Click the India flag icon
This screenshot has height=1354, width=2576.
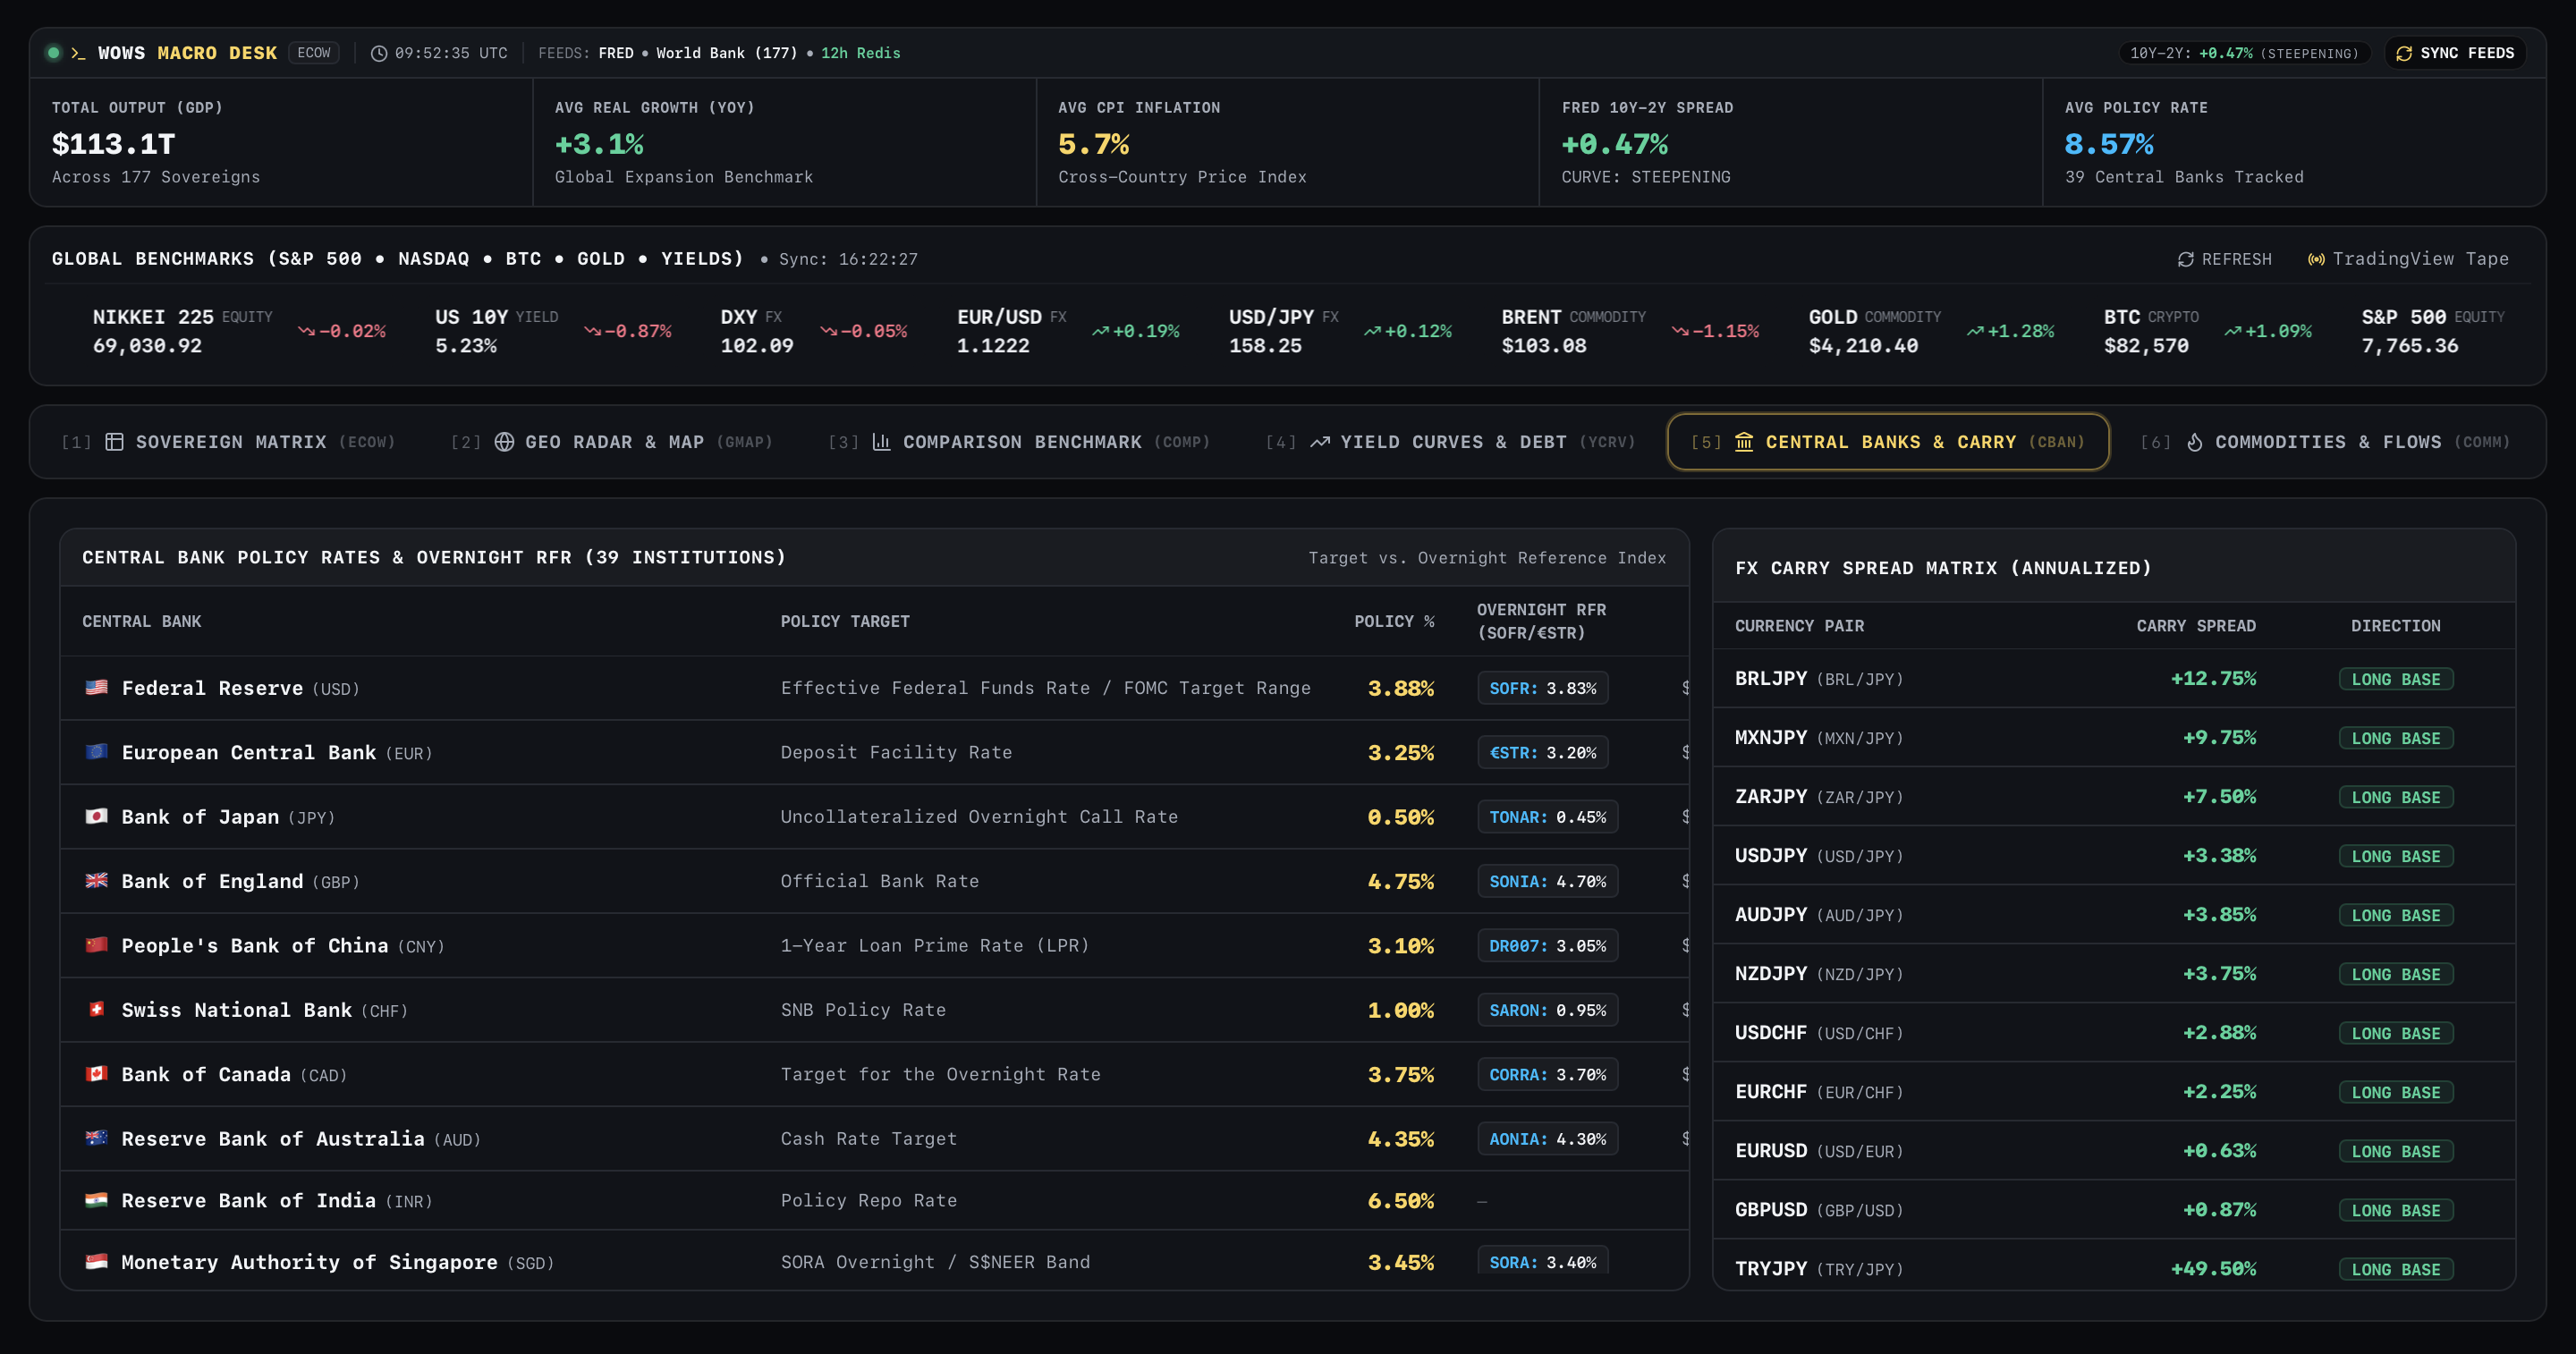[96, 1200]
